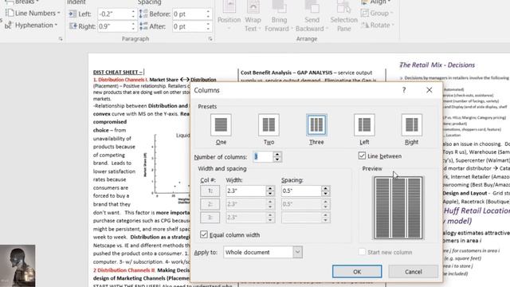This screenshot has height=287, width=510.
Task: Open the Position dropdown button
Action: (229, 16)
